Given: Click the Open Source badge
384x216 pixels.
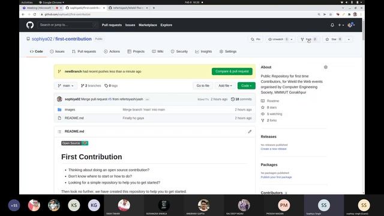Looking at the screenshot, I should [74, 143].
